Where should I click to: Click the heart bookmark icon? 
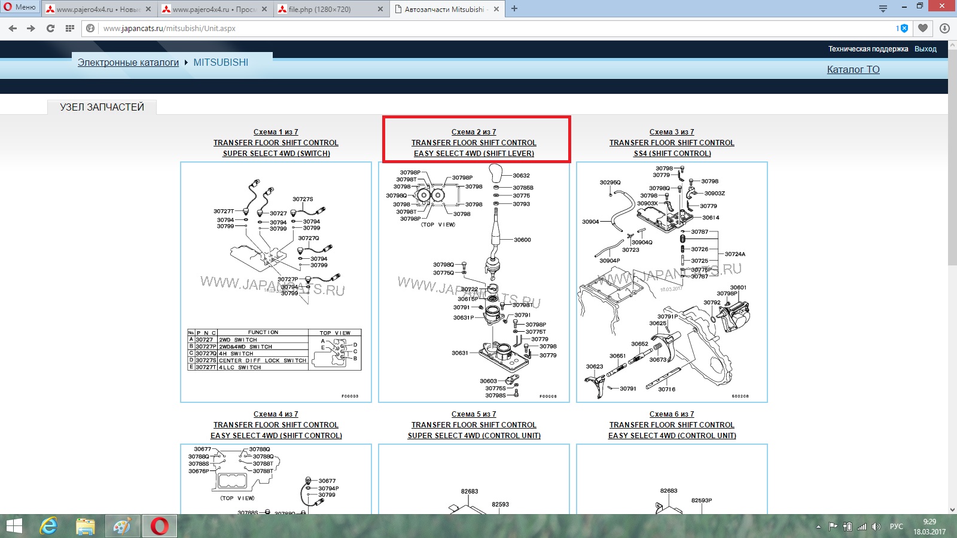point(923,28)
